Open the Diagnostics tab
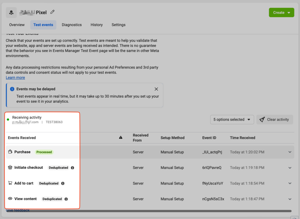Image resolution: width=300 pixels, height=219 pixels. [x=72, y=25]
